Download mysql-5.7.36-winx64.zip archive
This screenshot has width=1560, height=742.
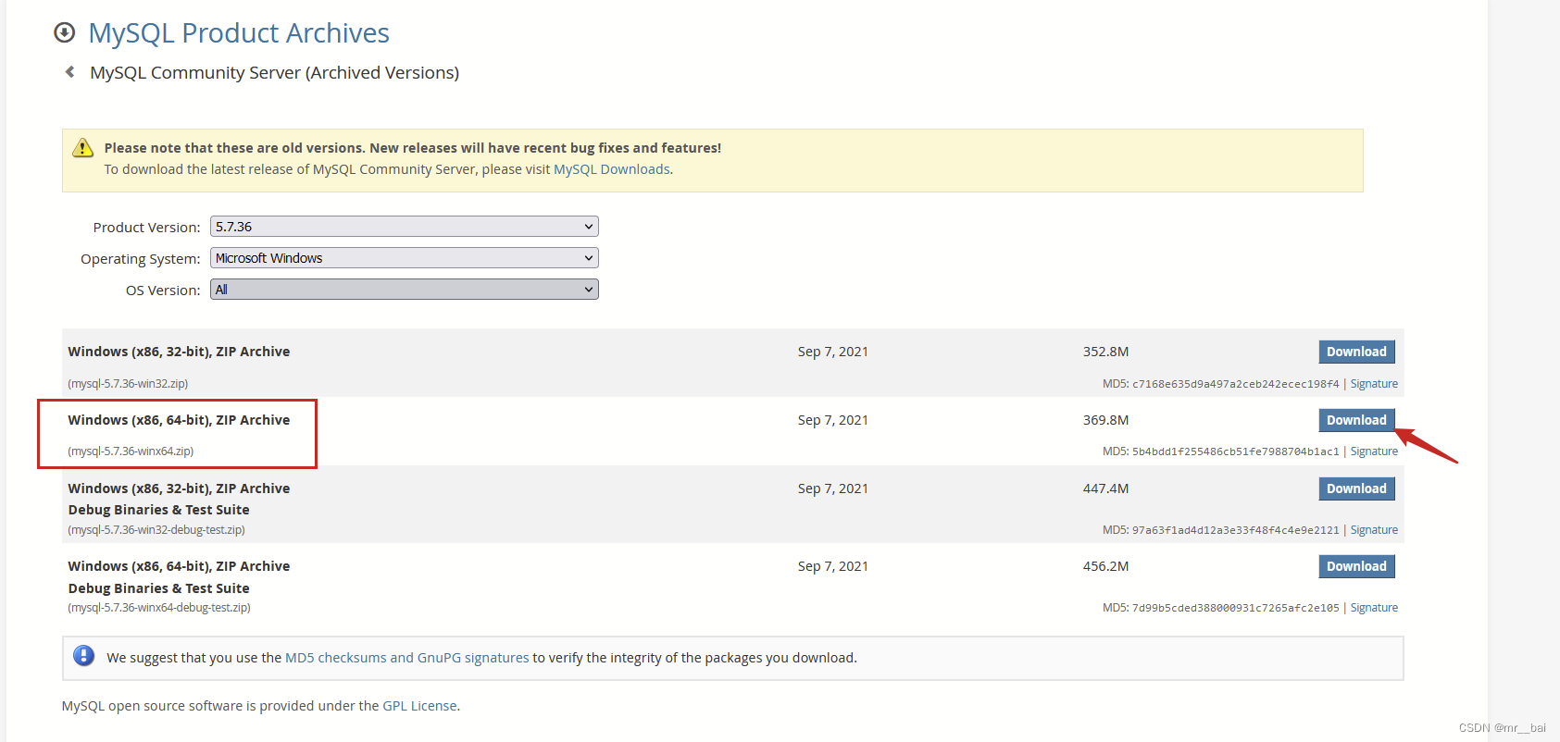click(x=1356, y=420)
